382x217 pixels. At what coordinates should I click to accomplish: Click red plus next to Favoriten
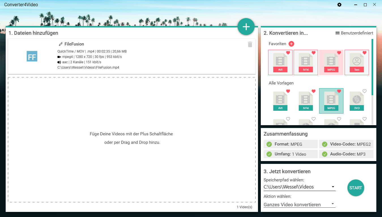tap(291, 44)
